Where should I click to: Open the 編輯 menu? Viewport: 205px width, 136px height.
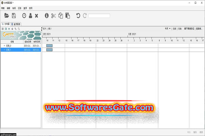[x=8, y=8]
